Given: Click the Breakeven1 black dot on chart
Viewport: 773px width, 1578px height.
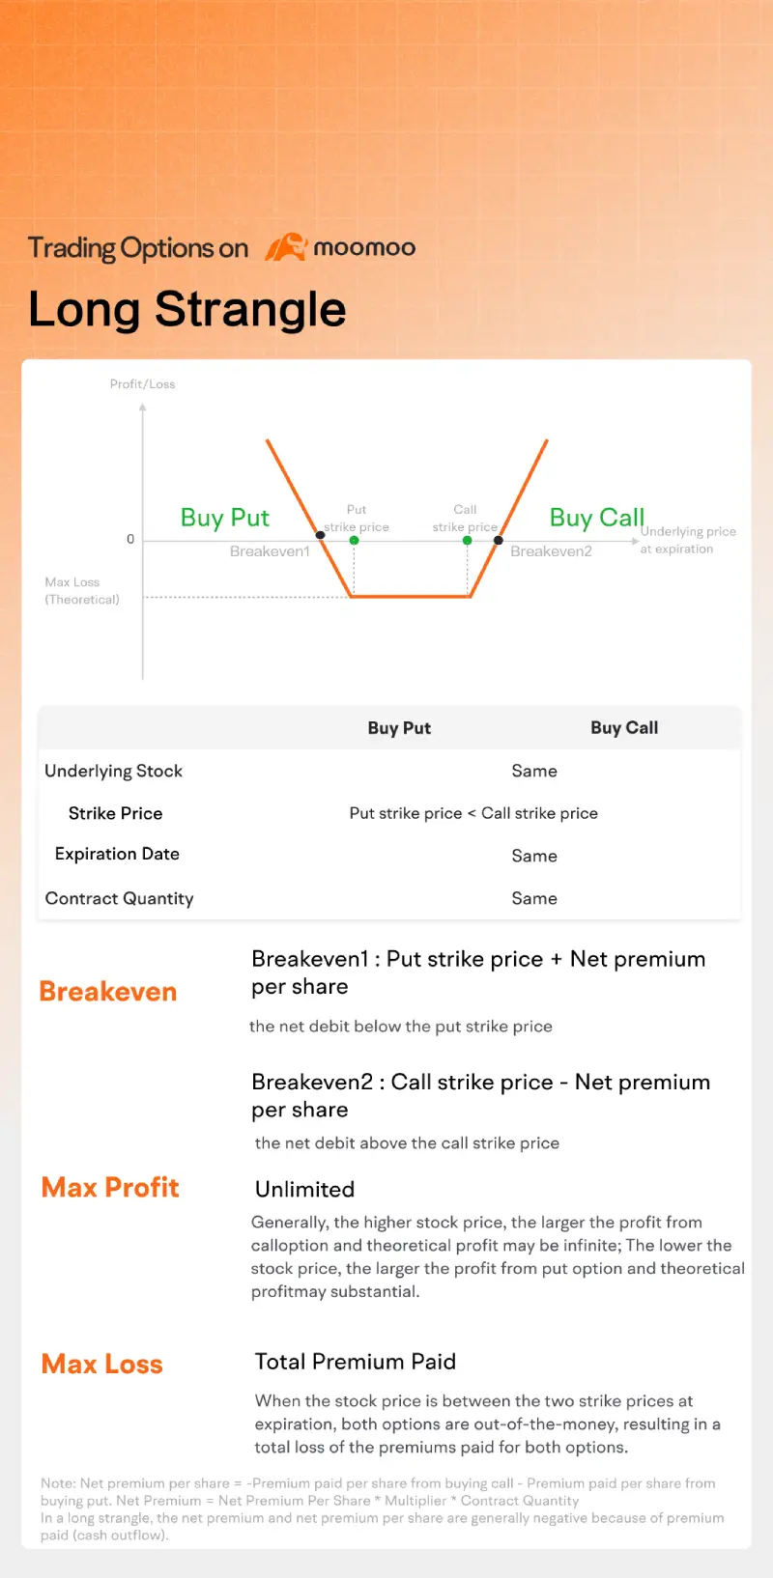Looking at the screenshot, I should tap(320, 535).
